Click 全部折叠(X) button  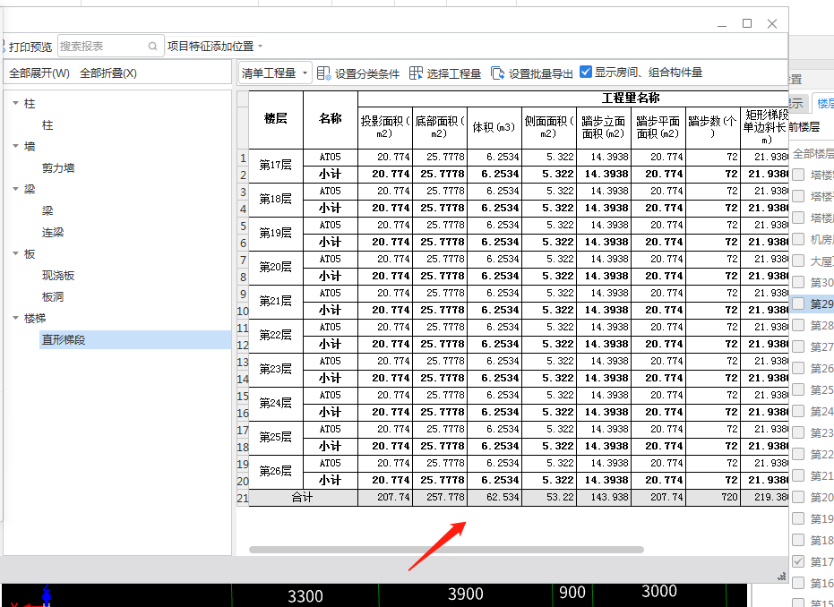click(x=108, y=73)
